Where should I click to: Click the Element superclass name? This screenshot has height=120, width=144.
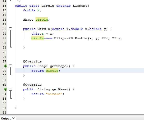click(80, 6)
